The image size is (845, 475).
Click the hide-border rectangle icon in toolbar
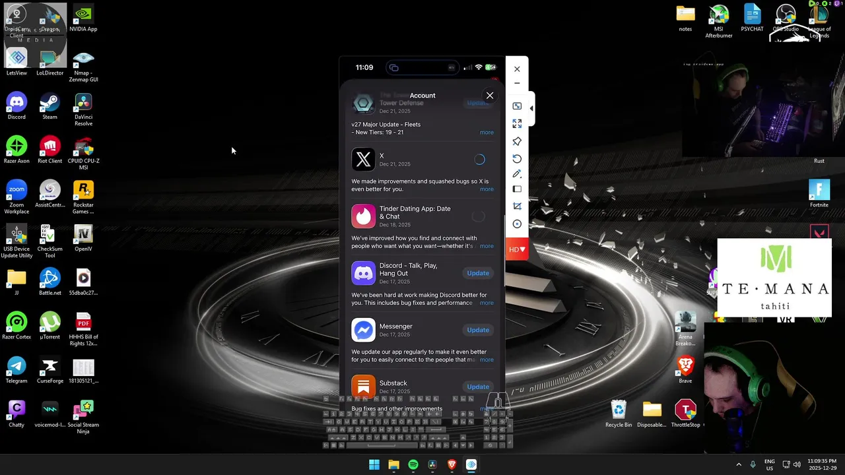(517, 189)
